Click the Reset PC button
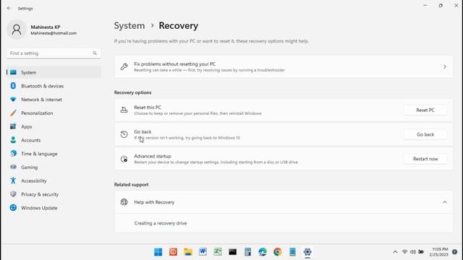This screenshot has width=463, height=260. pos(425,110)
